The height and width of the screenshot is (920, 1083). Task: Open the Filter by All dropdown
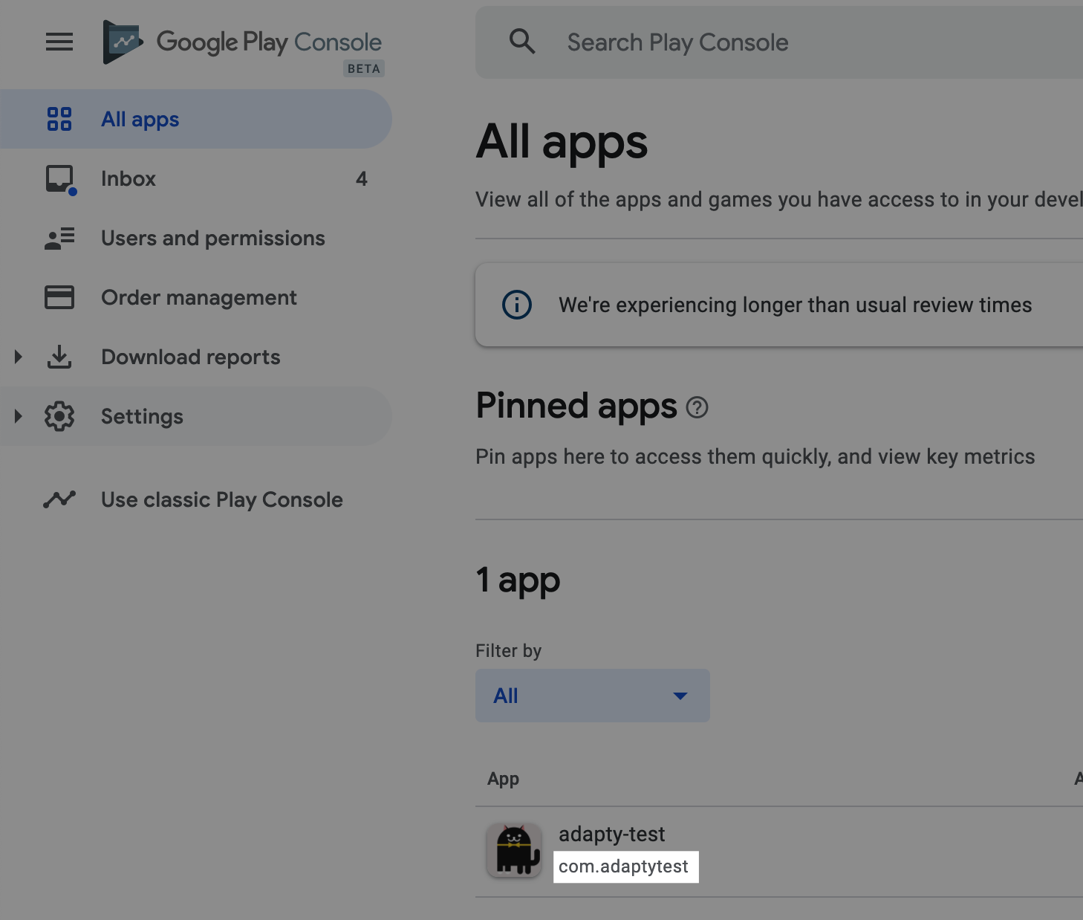(593, 696)
